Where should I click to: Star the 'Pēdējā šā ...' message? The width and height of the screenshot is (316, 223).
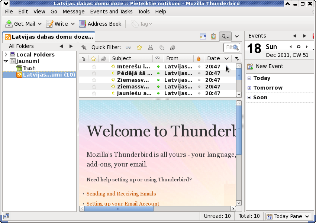[94, 73]
